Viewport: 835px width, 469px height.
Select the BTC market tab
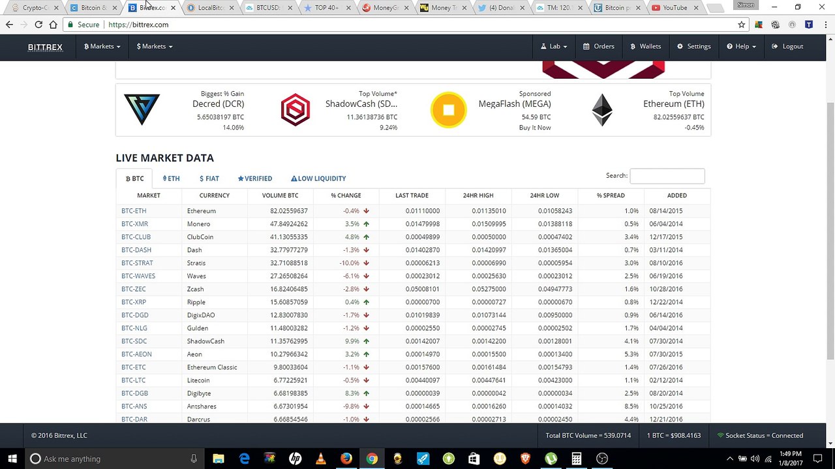(134, 178)
